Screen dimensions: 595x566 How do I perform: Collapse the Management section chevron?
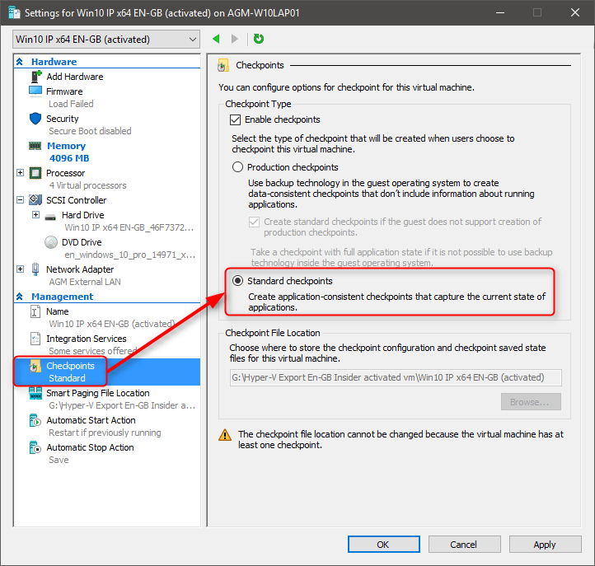coord(20,297)
